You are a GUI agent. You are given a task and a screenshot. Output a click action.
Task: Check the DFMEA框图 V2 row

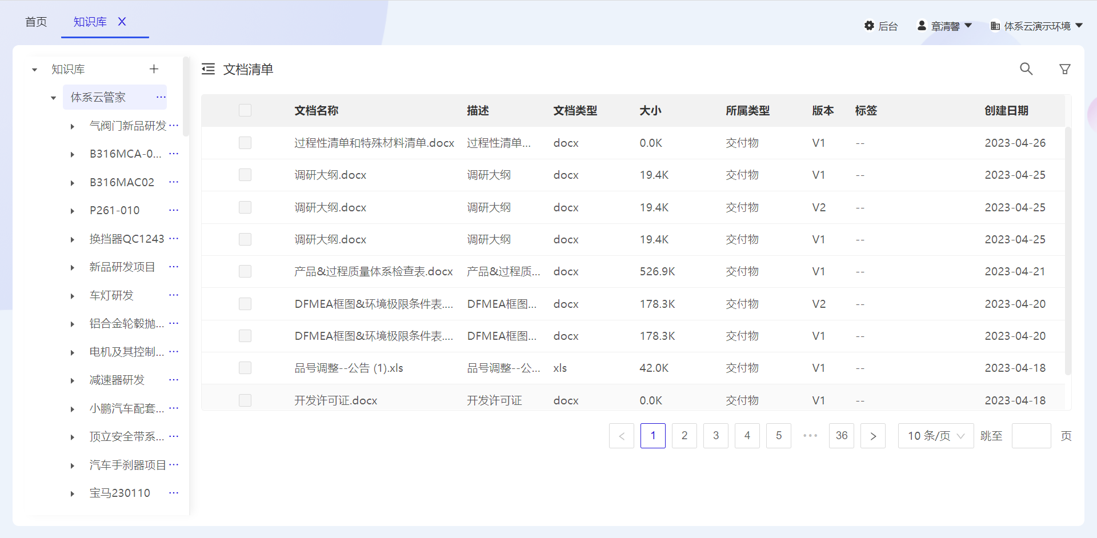[245, 304]
